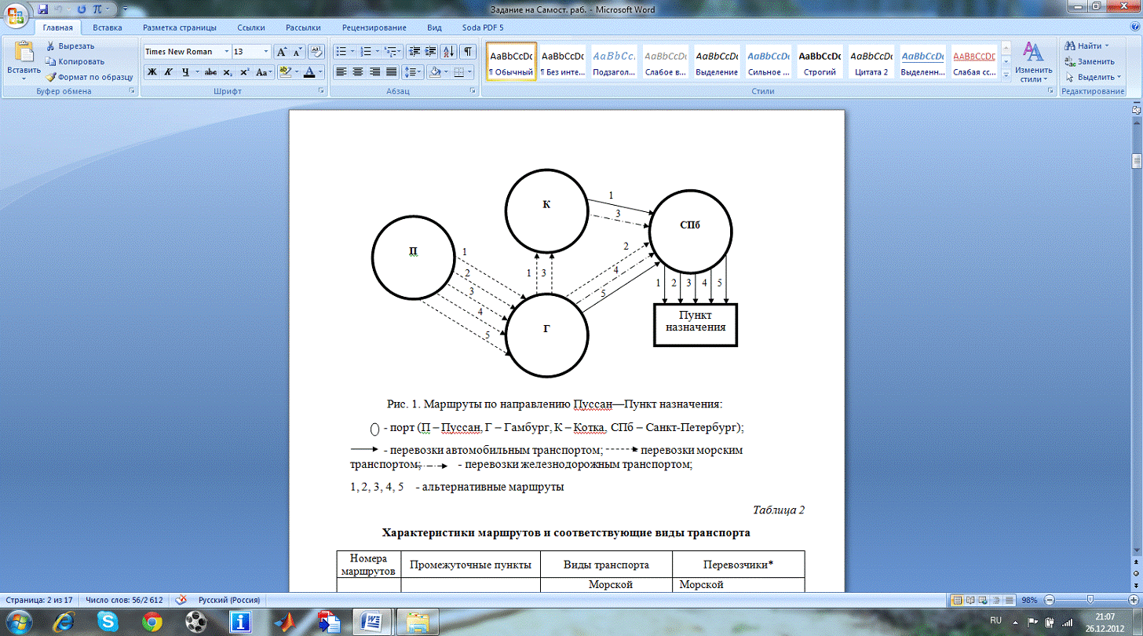Click the Найти (Find) button
The image size is (1143, 636).
tap(1088, 46)
